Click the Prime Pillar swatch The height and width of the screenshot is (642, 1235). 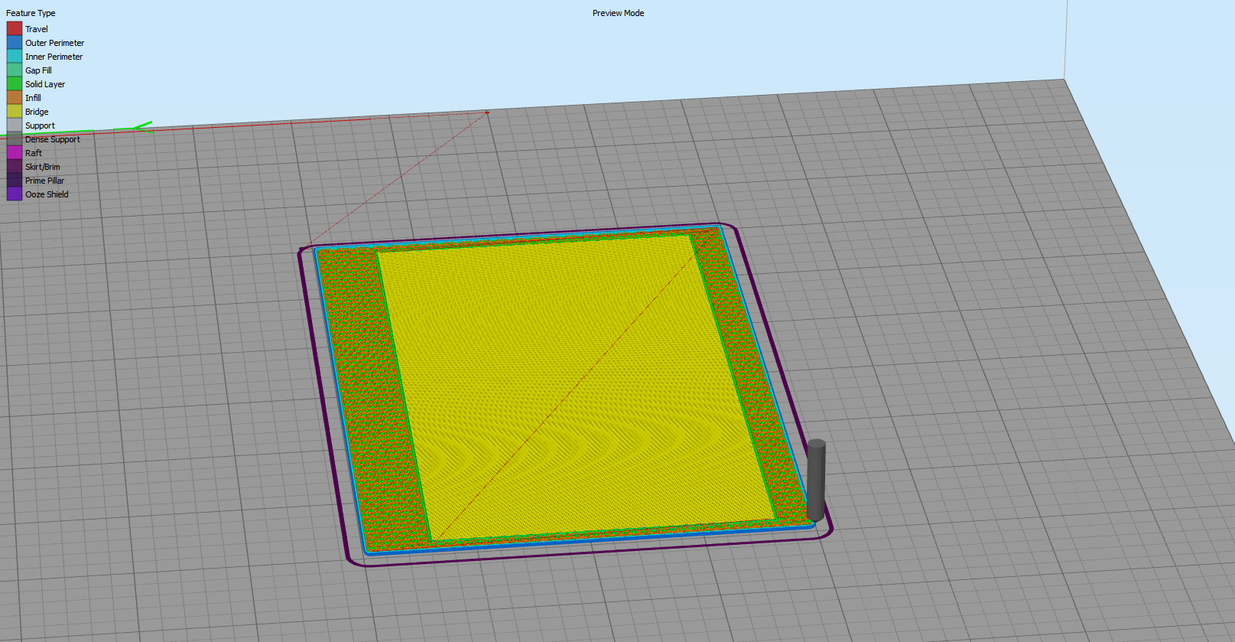15,181
